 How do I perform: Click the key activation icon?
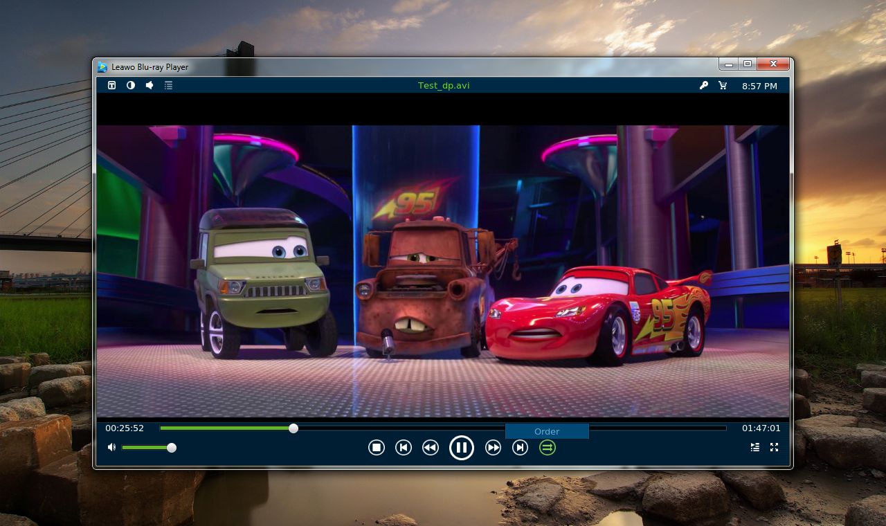point(704,85)
